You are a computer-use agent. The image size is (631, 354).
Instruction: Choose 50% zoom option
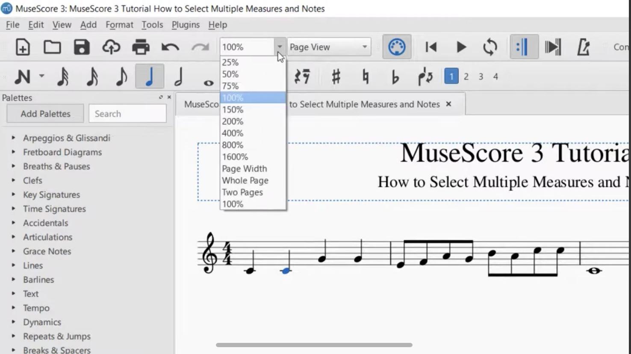click(253, 74)
